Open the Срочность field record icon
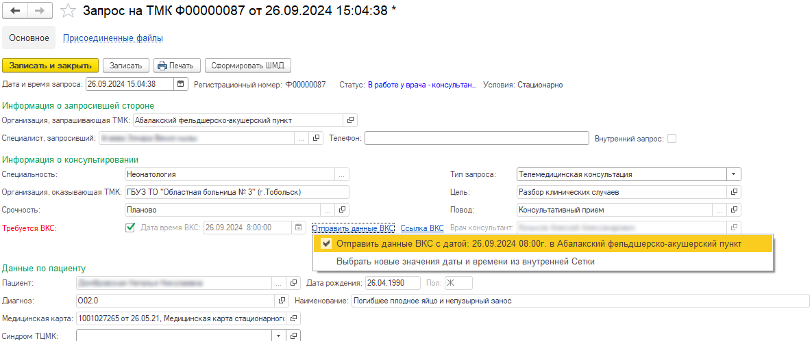The width and height of the screenshot is (812, 341). 343,210
